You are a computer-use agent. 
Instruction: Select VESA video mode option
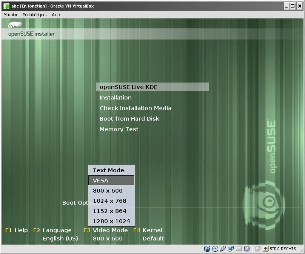(x=111, y=181)
